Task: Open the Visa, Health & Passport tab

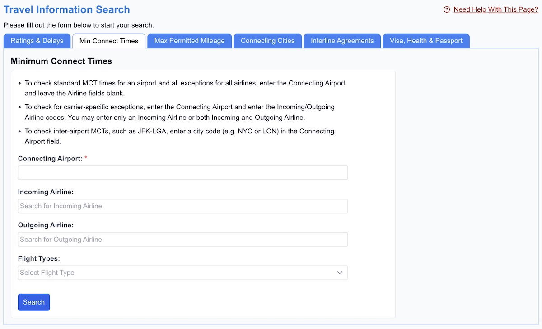Action: click(426, 41)
